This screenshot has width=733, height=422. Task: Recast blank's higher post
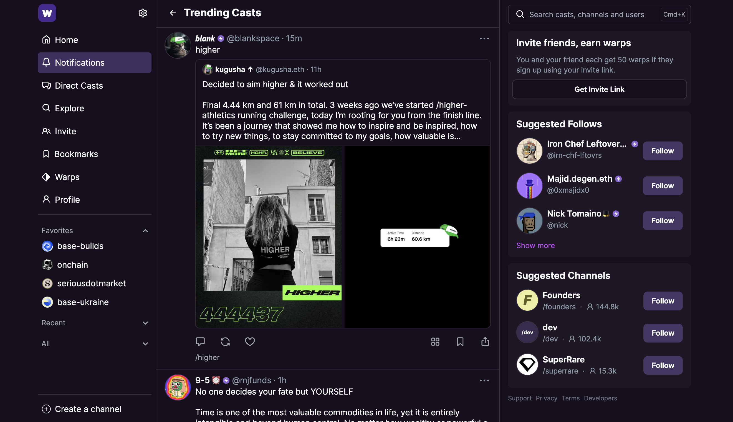(225, 342)
